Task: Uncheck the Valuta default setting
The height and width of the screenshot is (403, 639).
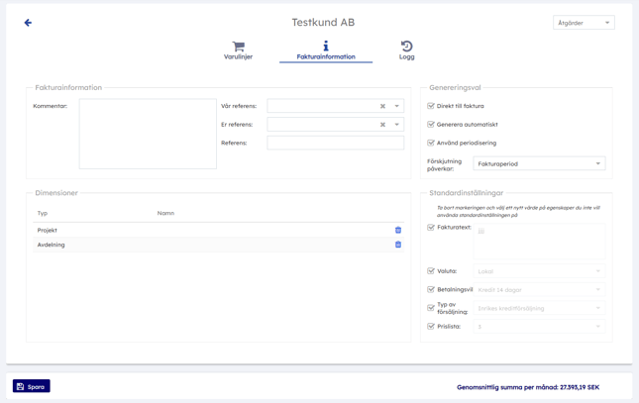Action: coord(431,271)
